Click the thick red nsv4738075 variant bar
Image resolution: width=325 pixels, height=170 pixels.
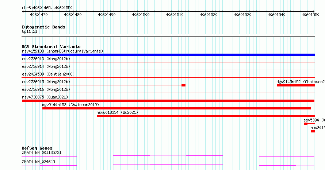[x=168, y=101]
